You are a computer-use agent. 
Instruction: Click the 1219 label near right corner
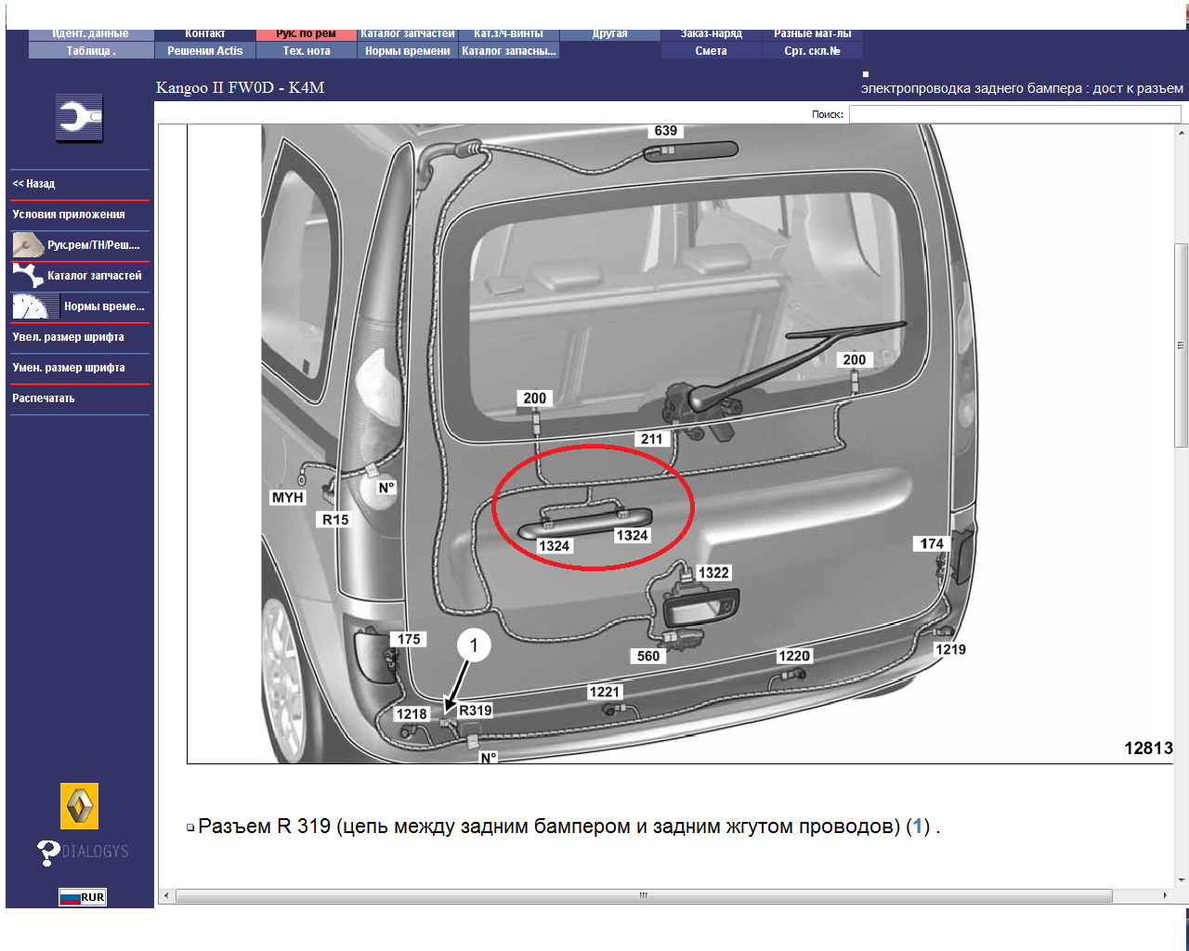click(x=950, y=650)
